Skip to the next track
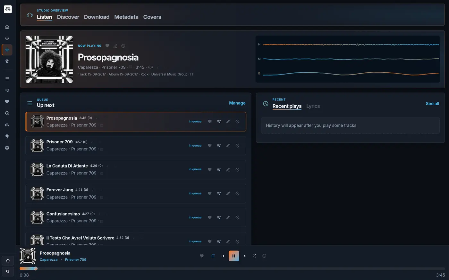 [x=245, y=256]
